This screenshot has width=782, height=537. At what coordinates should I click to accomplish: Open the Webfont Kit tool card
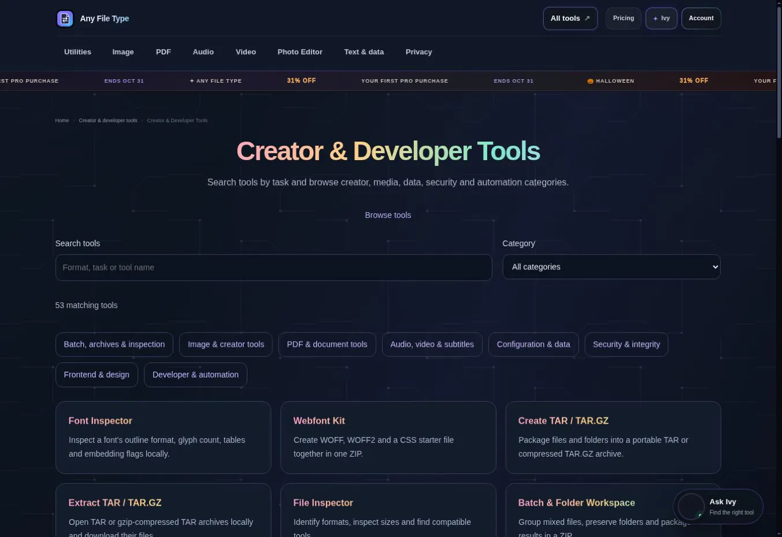388,438
